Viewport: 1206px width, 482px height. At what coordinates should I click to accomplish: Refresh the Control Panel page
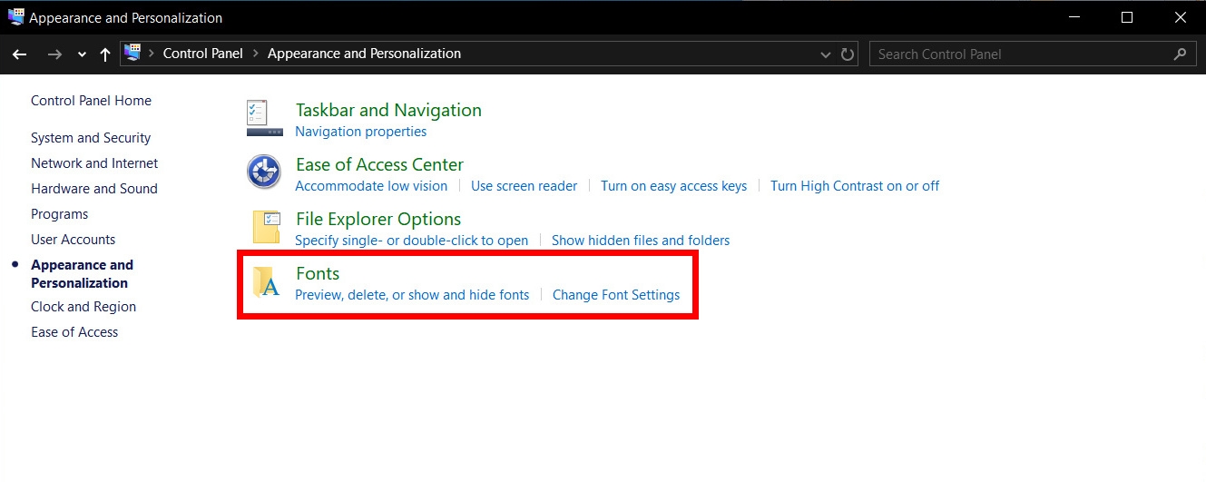point(848,54)
